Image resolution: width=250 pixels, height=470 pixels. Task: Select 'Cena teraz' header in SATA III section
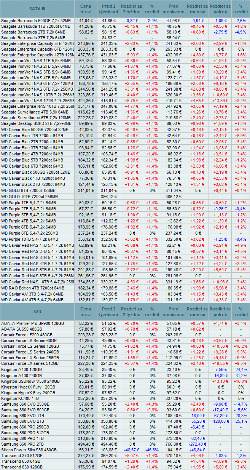pos(86,8)
